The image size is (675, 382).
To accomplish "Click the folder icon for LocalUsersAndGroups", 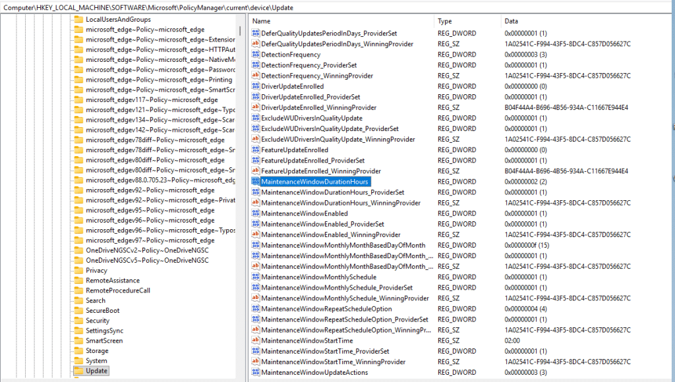I will (78, 19).
